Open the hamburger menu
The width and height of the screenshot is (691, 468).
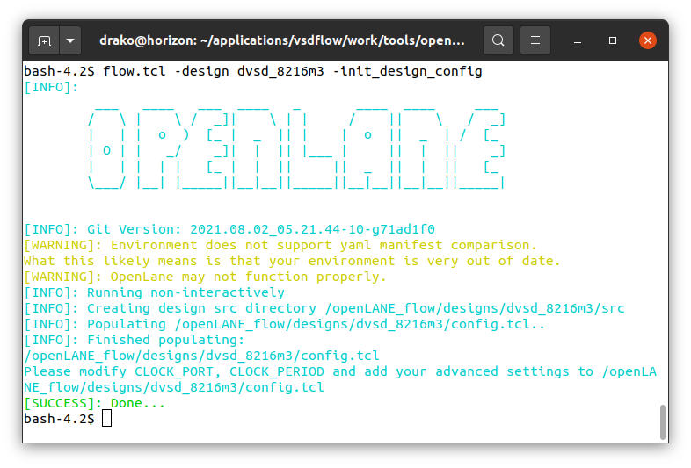(x=535, y=40)
